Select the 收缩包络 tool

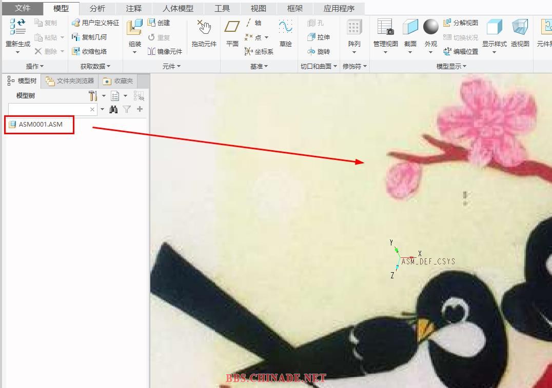[x=89, y=51]
